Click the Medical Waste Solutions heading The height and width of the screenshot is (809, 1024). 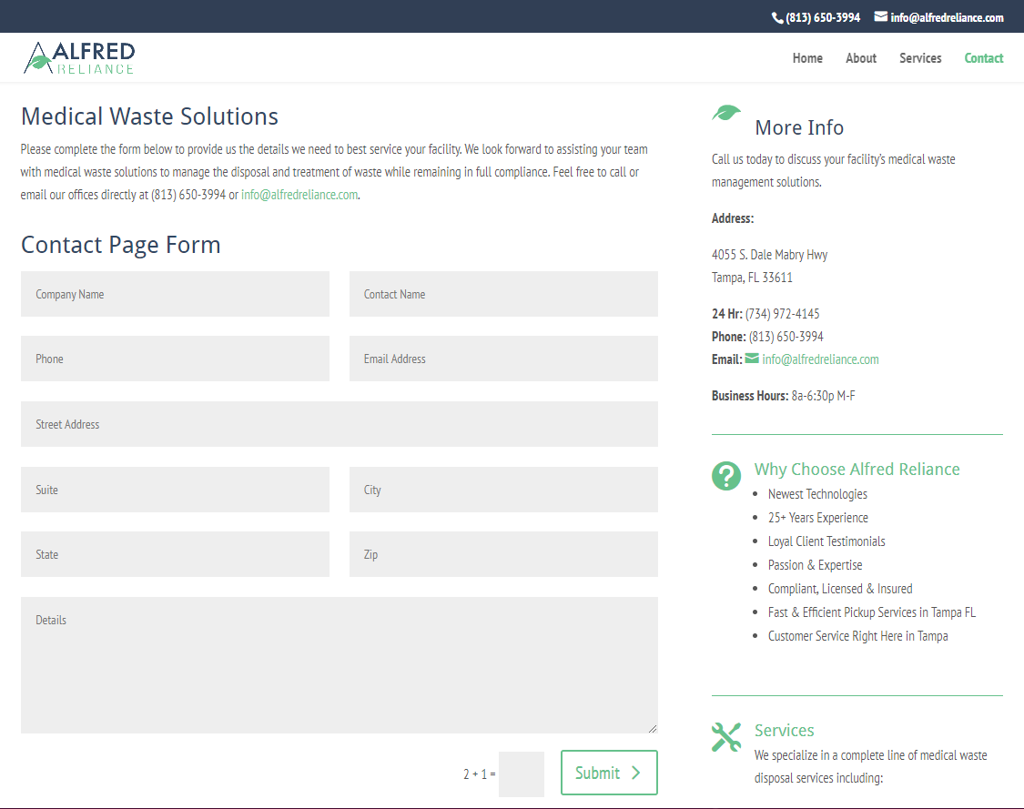(x=149, y=116)
